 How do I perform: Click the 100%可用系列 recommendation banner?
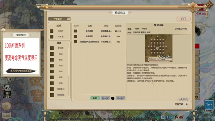click(x=15, y=45)
